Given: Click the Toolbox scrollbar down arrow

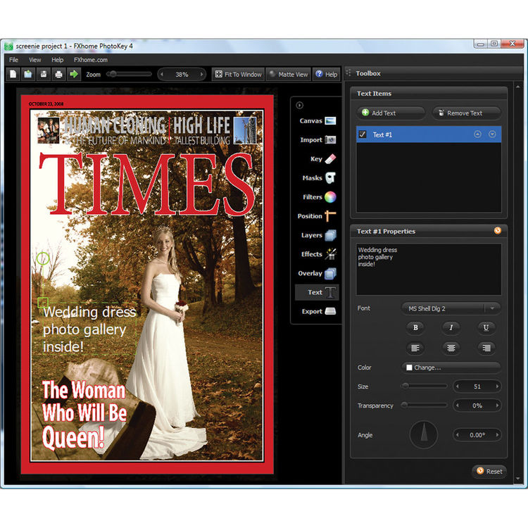Looking at the screenshot, I should (x=517, y=478).
